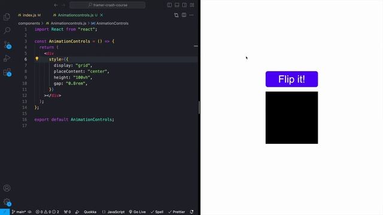Screen dimensions: 383x215
Task: Open the Customize Layout icon
Action: pyautogui.click(x=192, y=5)
